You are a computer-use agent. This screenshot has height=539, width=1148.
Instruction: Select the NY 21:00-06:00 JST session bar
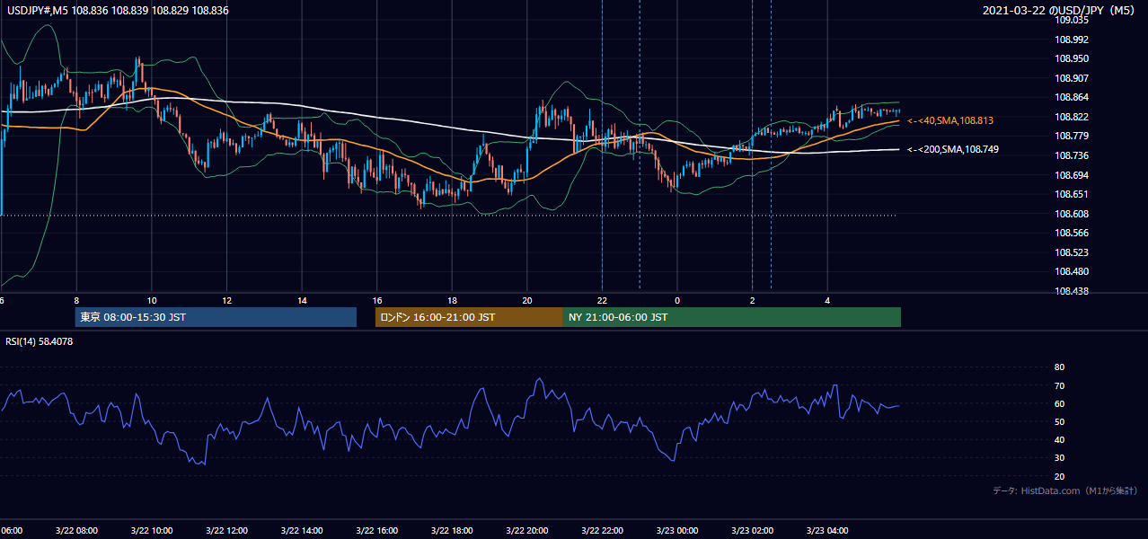[x=732, y=317]
